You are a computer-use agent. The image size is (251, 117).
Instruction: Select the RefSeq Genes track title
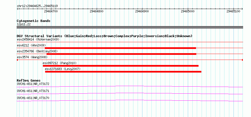29,80
